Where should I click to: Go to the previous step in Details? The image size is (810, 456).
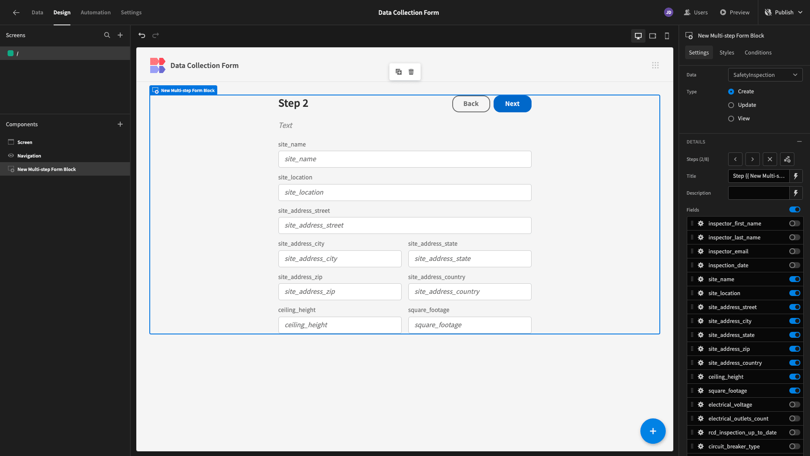coord(735,159)
